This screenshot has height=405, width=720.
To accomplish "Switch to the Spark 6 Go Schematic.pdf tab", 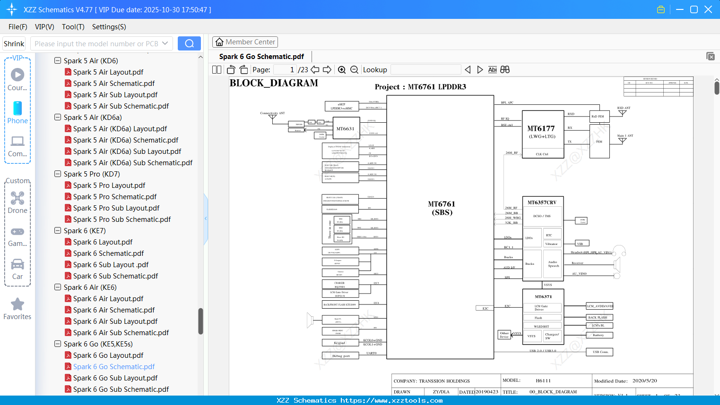I will [x=262, y=56].
